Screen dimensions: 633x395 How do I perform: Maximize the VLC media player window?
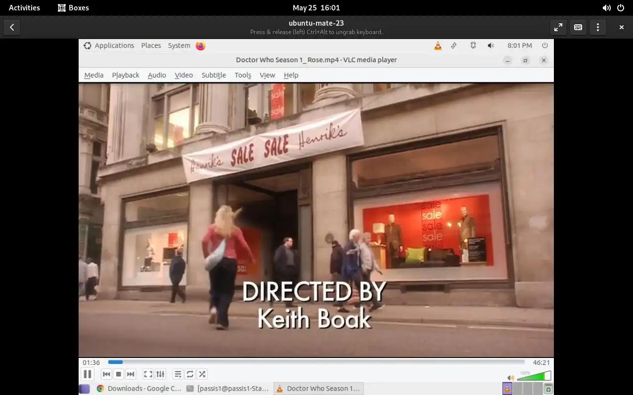click(525, 60)
